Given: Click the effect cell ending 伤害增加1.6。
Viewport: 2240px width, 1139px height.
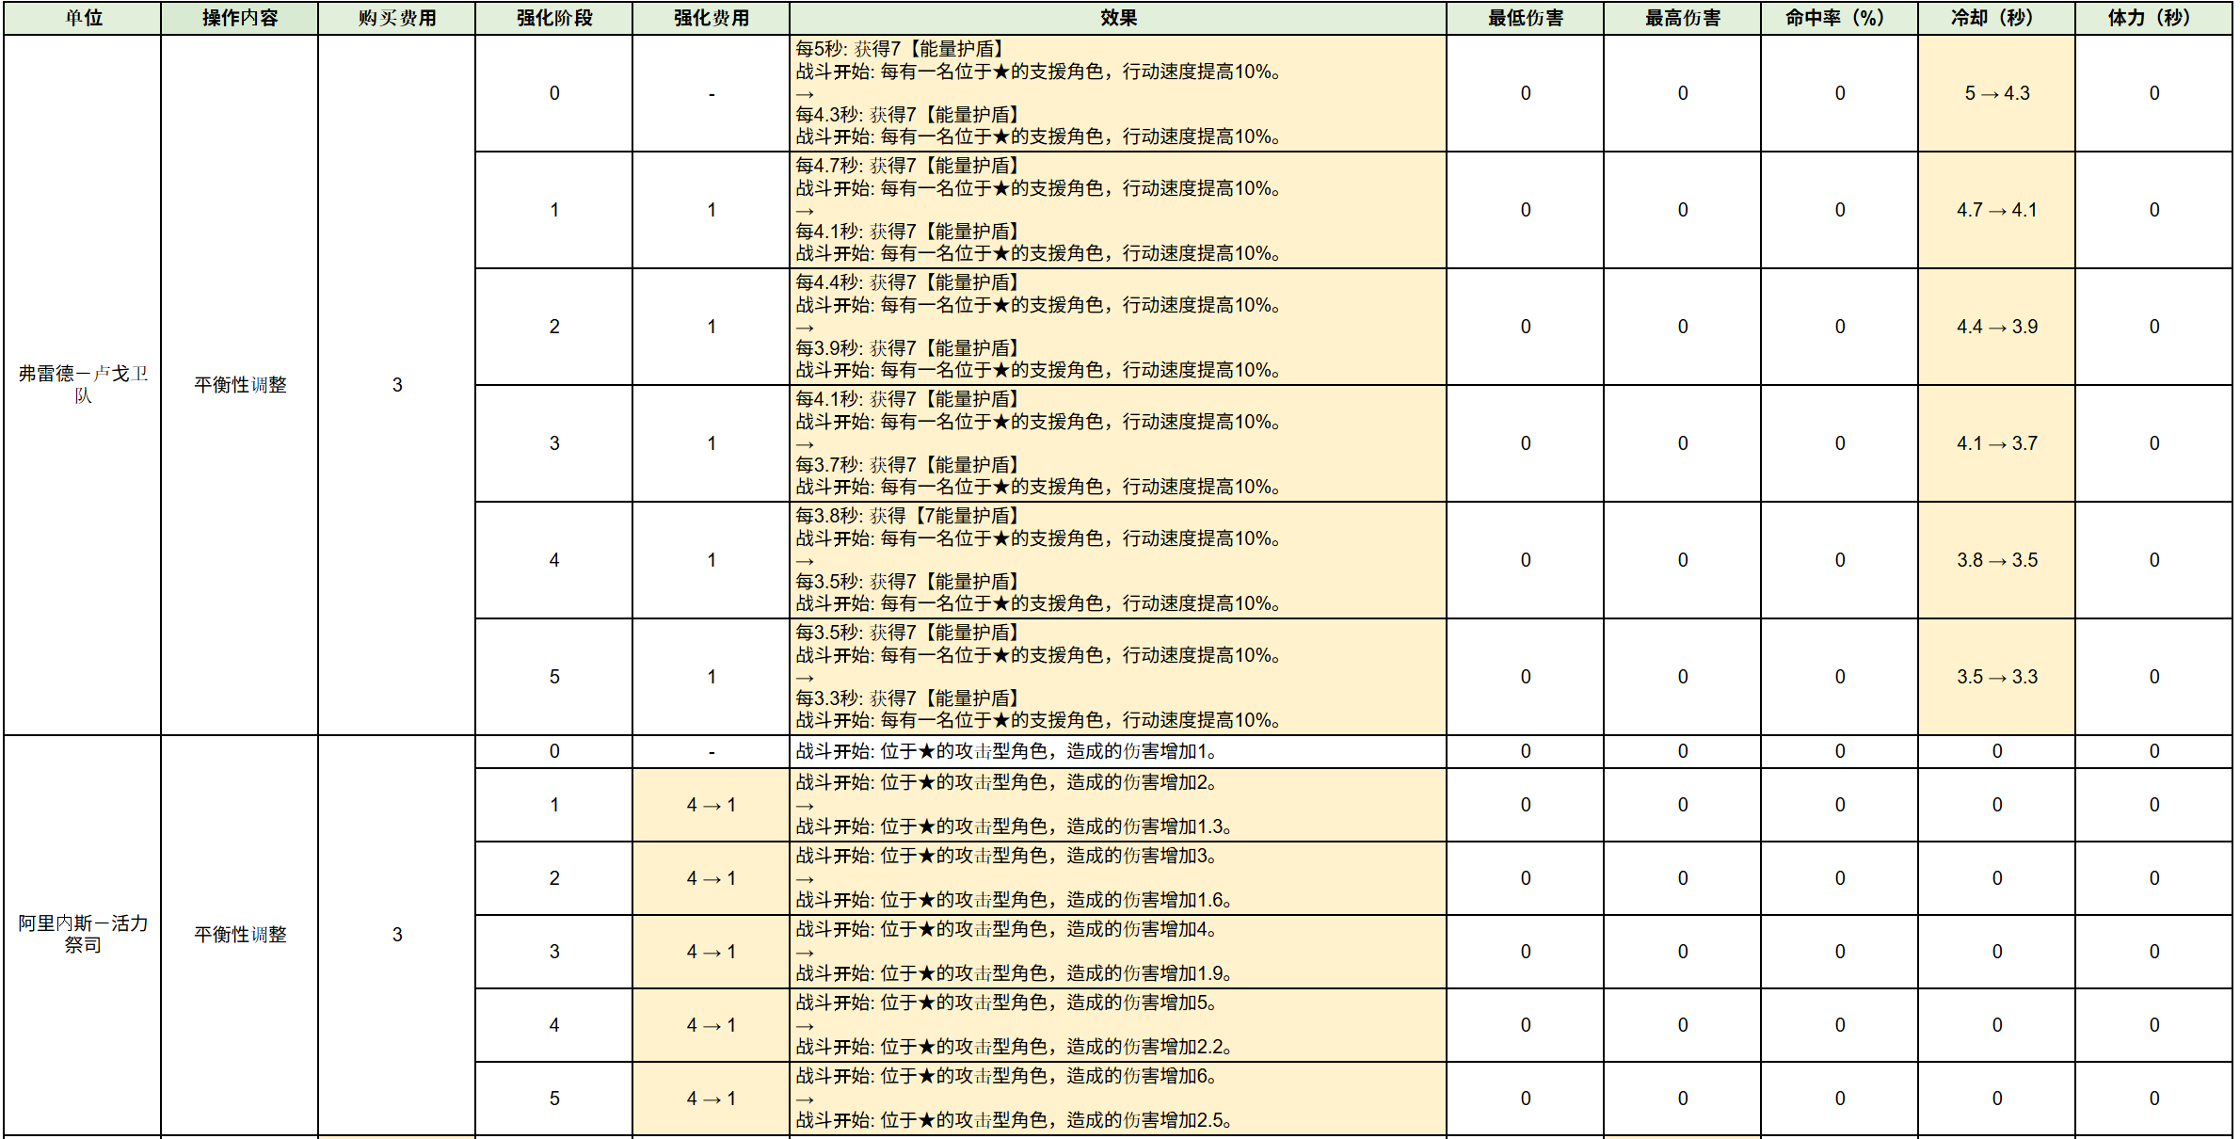Looking at the screenshot, I should (1118, 878).
